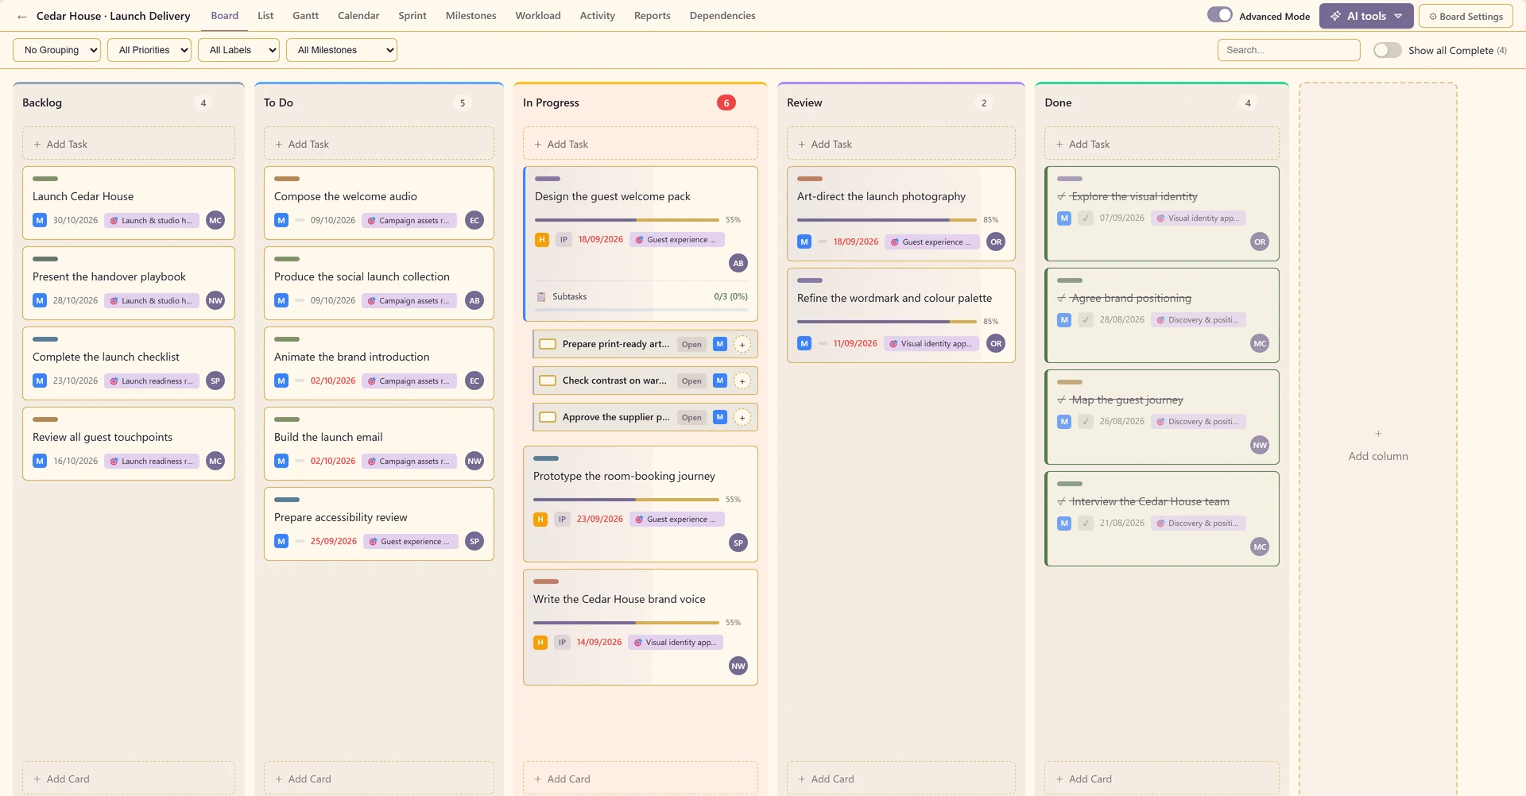Click into the Search field
1526x796 pixels.
(x=1289, y=50)
